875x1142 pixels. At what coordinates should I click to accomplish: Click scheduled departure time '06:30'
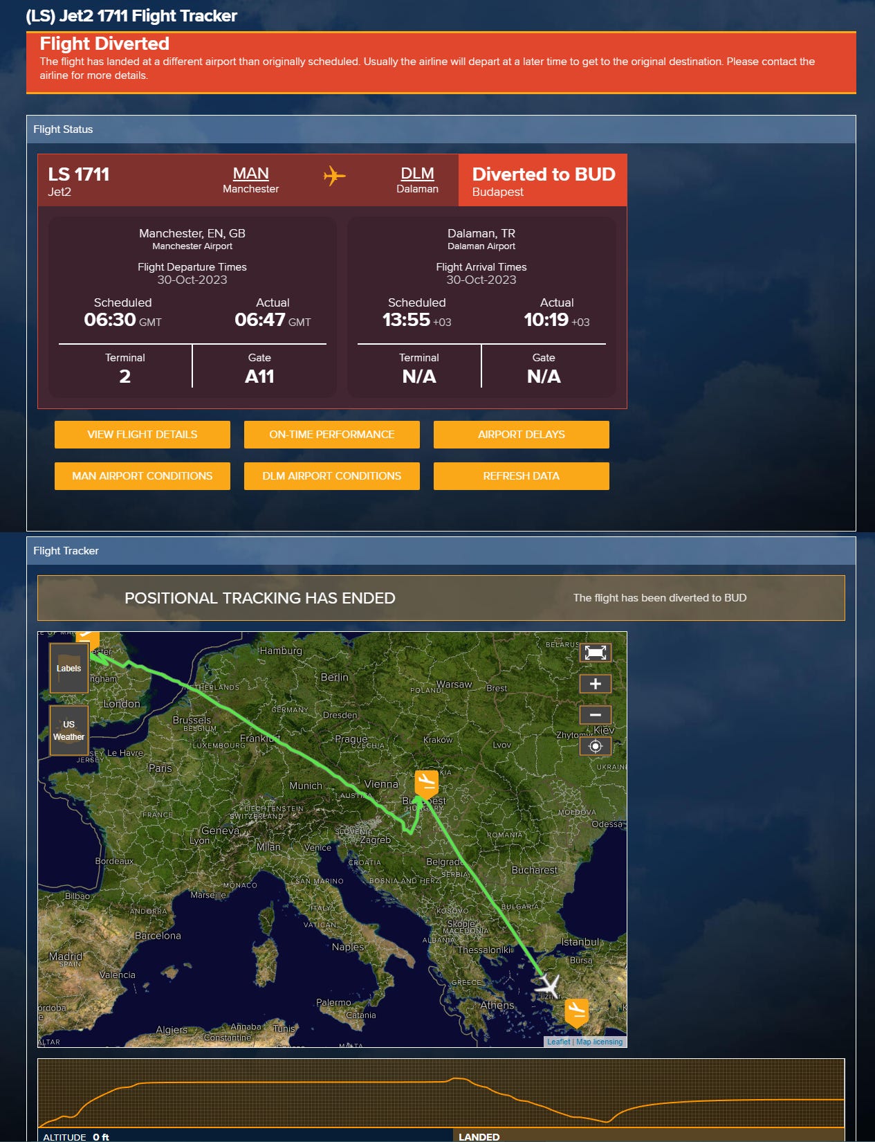coord(110,320)
